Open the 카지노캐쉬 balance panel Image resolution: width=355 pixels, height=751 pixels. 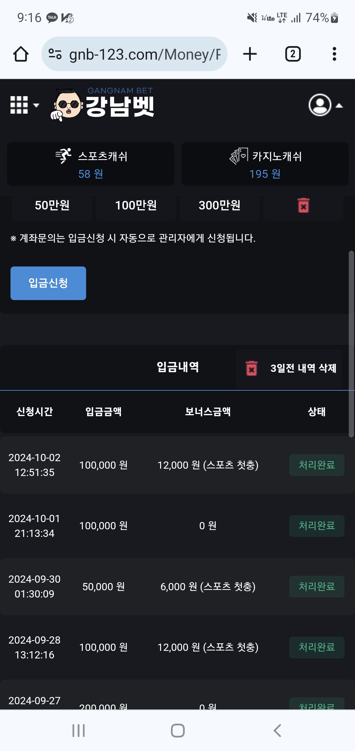(x=265, y=164)
